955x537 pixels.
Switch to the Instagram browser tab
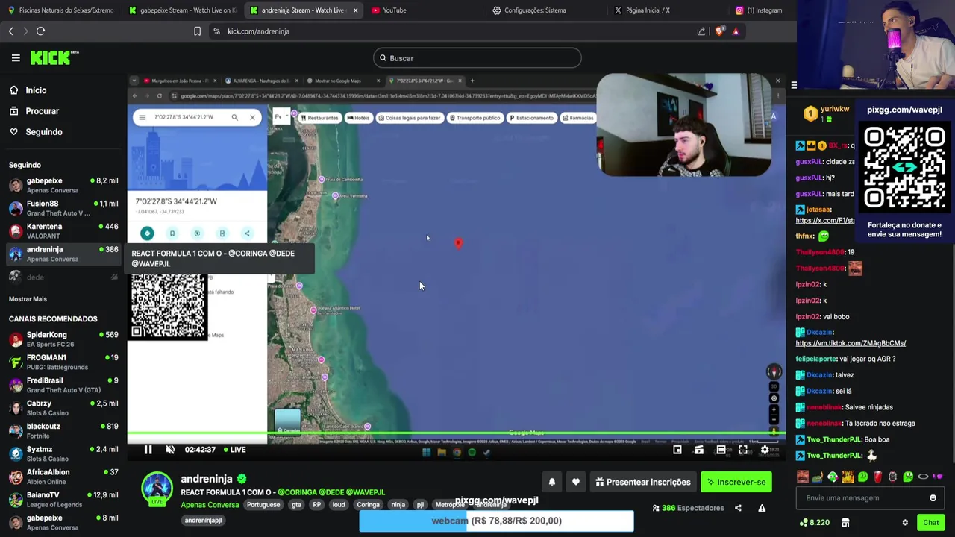click(x=763, y=10)
